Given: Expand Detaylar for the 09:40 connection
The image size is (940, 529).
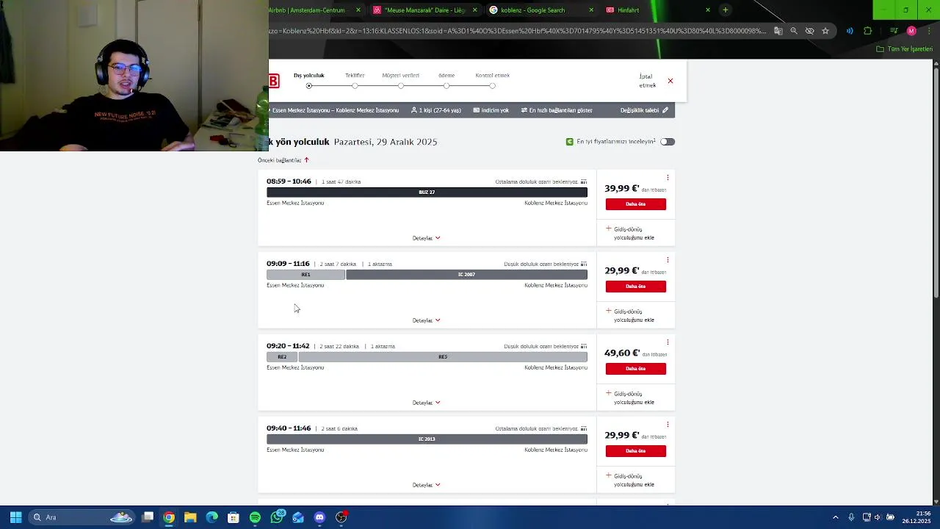Looking at the screenshot, I should [426, 485].
